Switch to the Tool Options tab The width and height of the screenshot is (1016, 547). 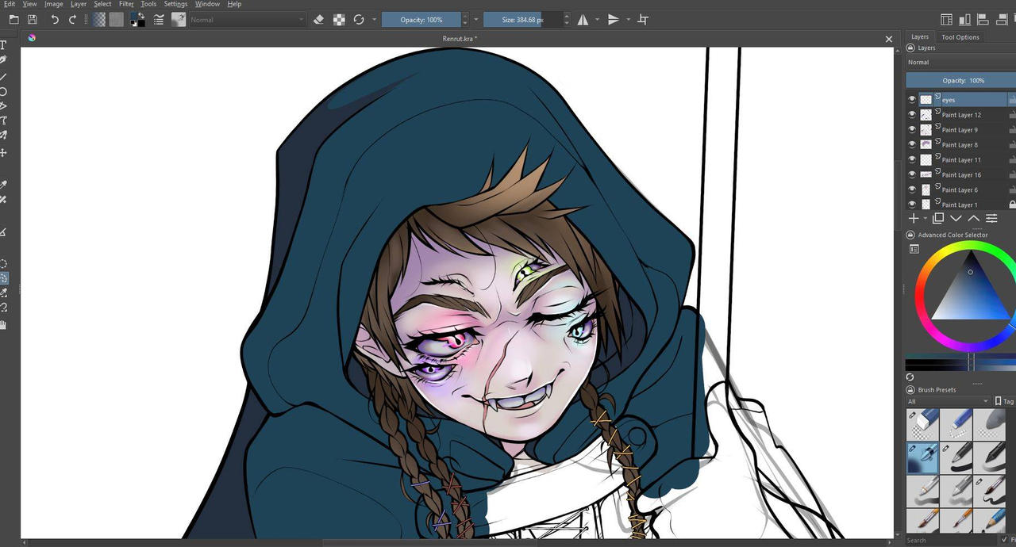coord(960,37)
